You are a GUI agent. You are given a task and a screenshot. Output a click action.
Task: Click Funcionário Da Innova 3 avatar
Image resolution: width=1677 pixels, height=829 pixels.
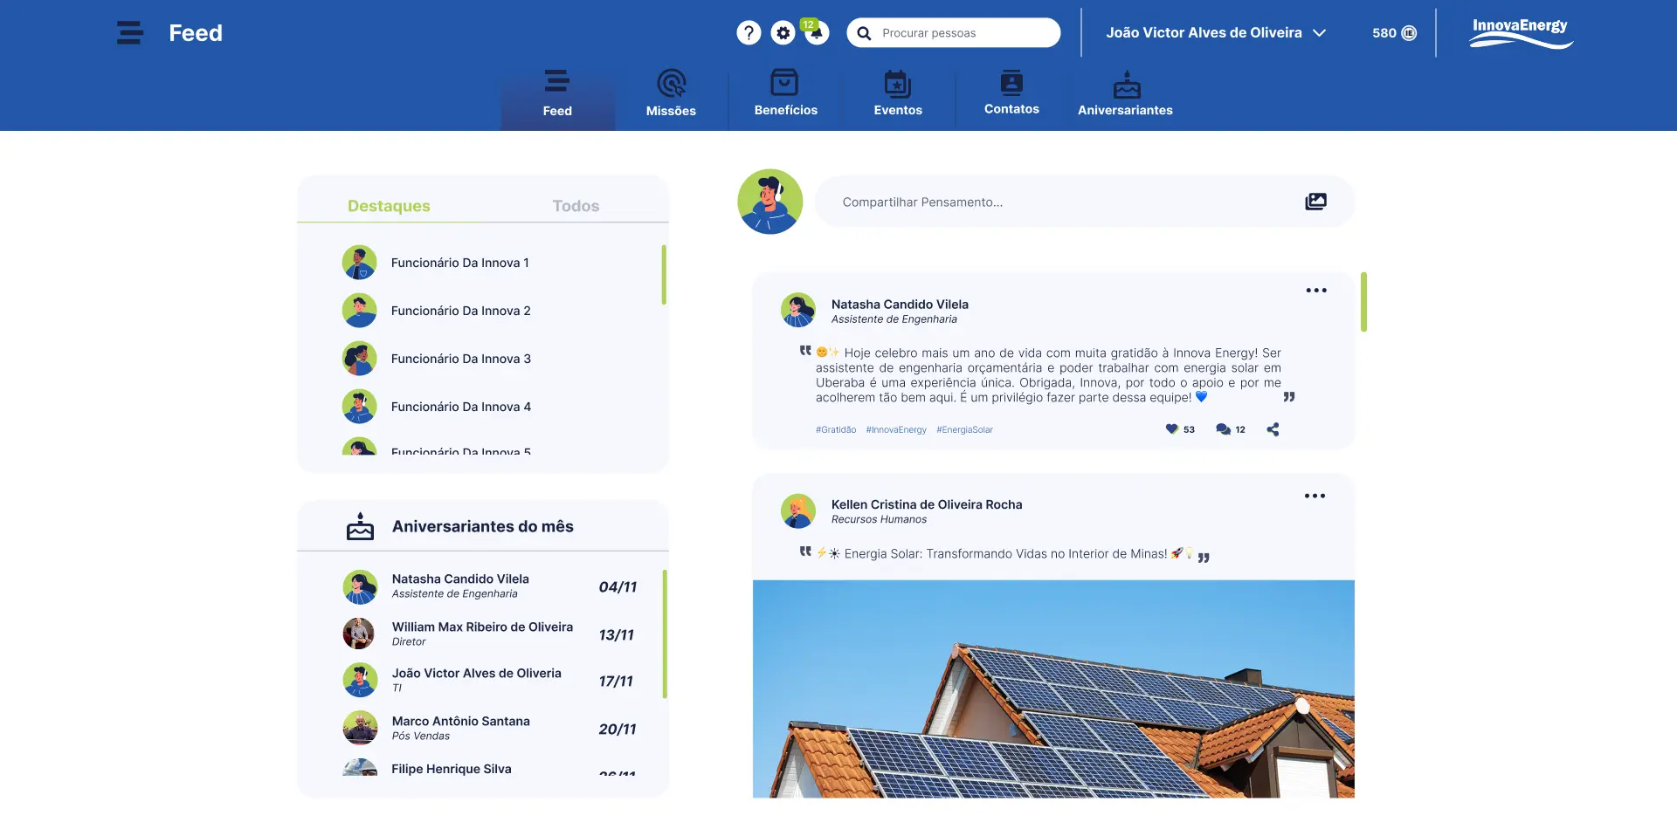coord(360,359)
